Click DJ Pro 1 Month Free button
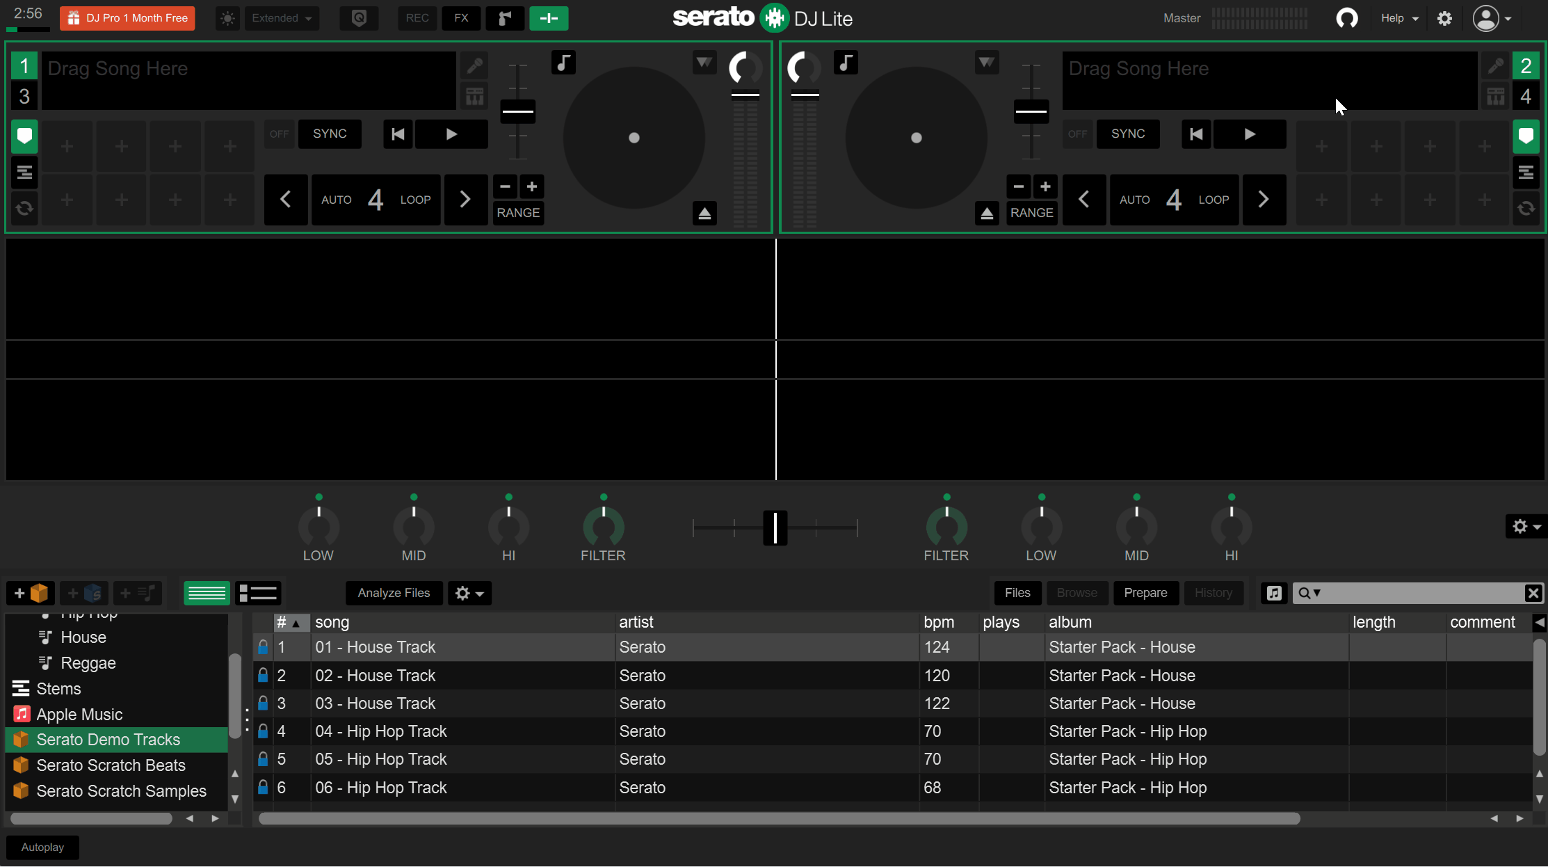 click(x=127, y=18)
